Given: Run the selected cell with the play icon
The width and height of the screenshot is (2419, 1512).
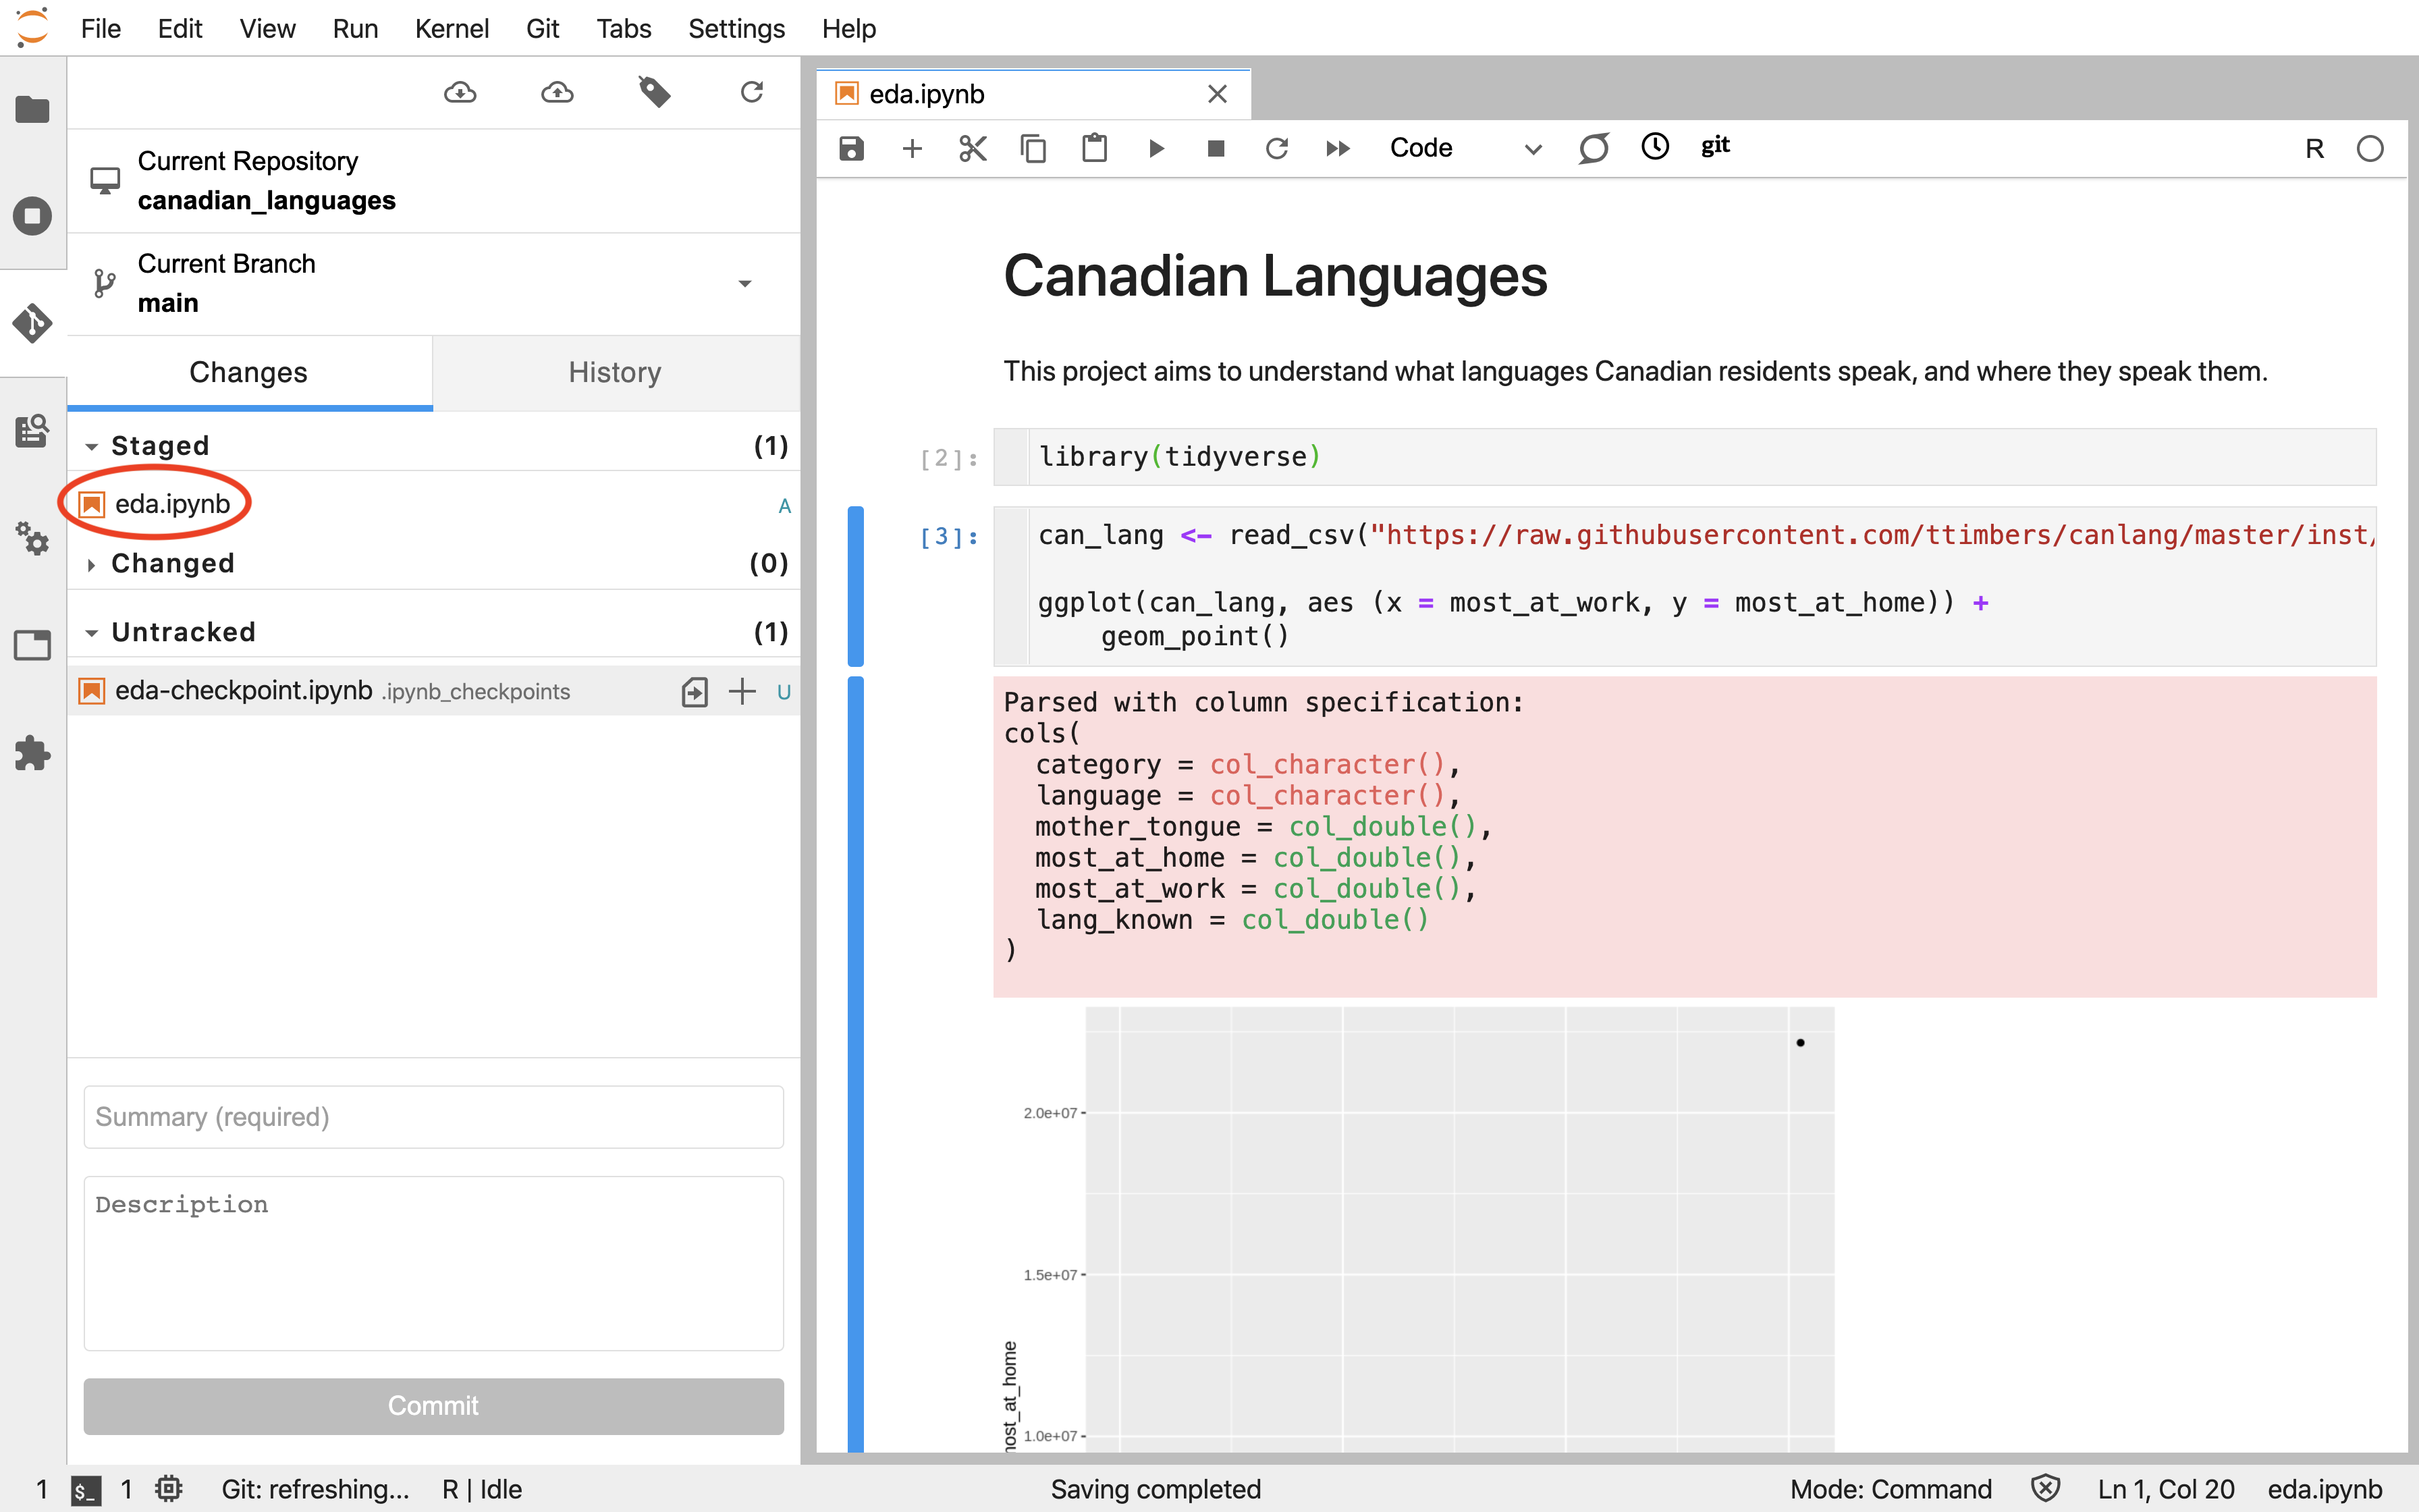Looking at the screenshot, I should click(x=1156, y=149).
